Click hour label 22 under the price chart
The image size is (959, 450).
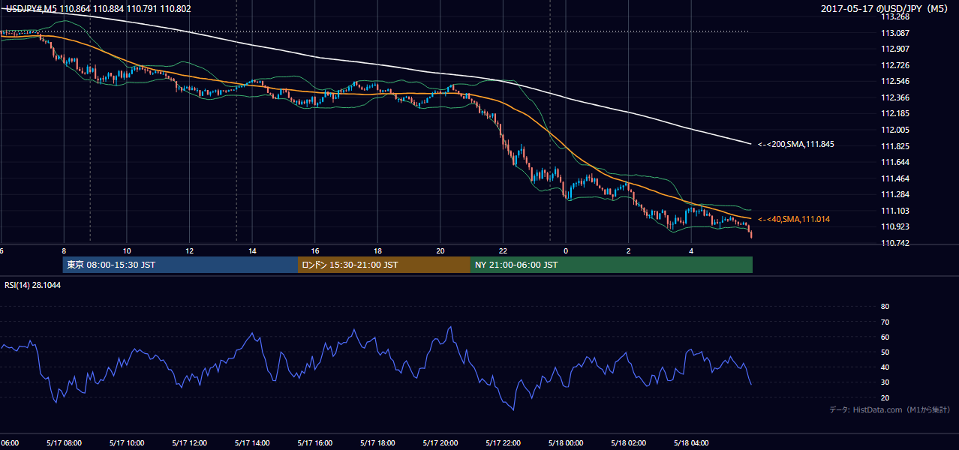(x=503, y=250)
